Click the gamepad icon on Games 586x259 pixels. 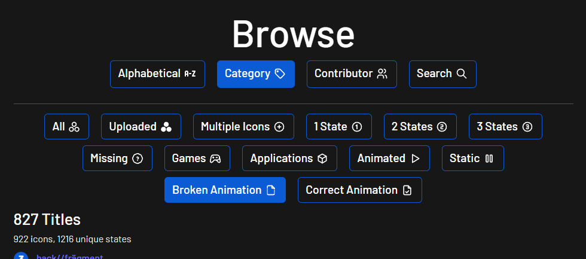point(215,159)
